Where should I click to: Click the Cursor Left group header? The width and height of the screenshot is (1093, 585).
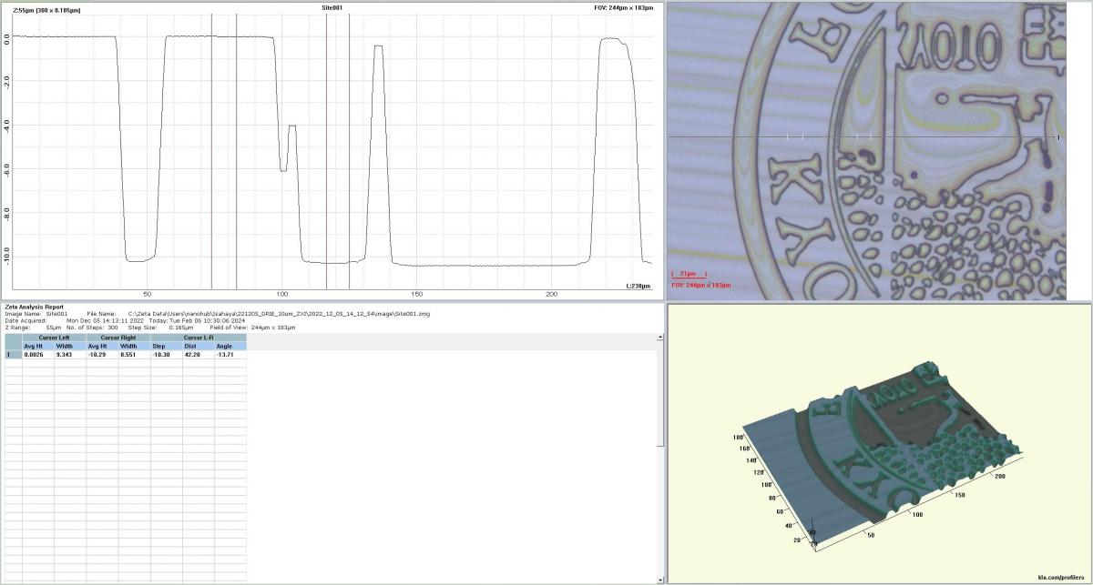(x=54, y=338)
